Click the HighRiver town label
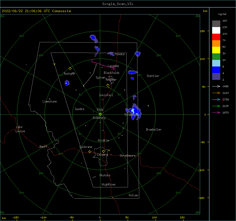This screenshot has height=221, width=236. pos(109,184)
